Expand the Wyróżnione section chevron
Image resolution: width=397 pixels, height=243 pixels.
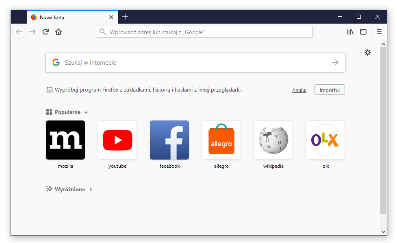tap(91, 189)
